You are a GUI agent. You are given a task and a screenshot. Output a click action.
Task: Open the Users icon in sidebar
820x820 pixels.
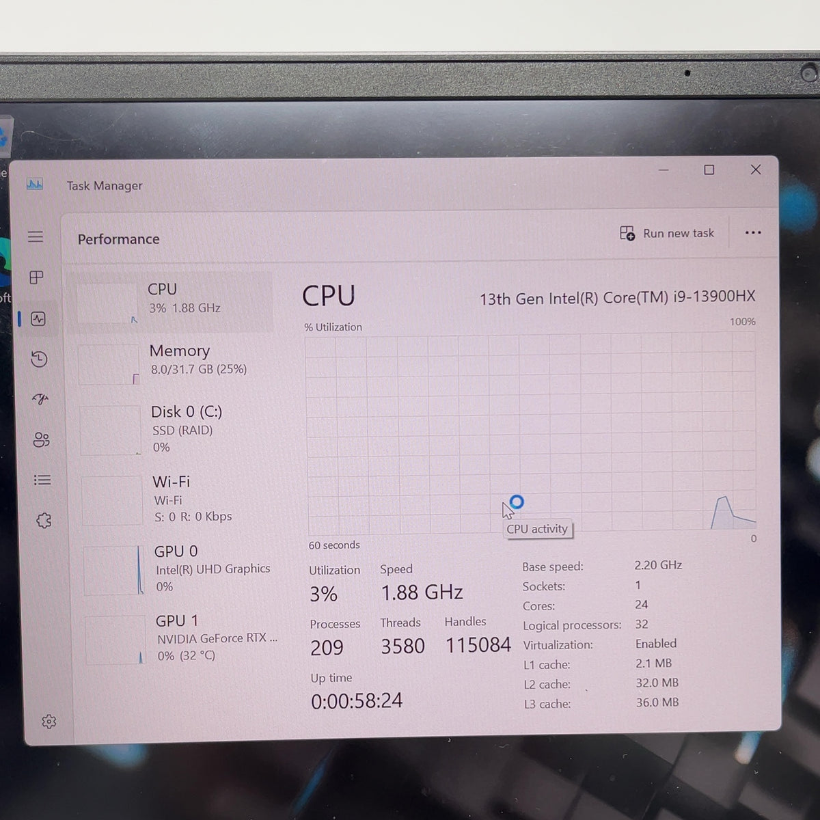click(41, 439)
